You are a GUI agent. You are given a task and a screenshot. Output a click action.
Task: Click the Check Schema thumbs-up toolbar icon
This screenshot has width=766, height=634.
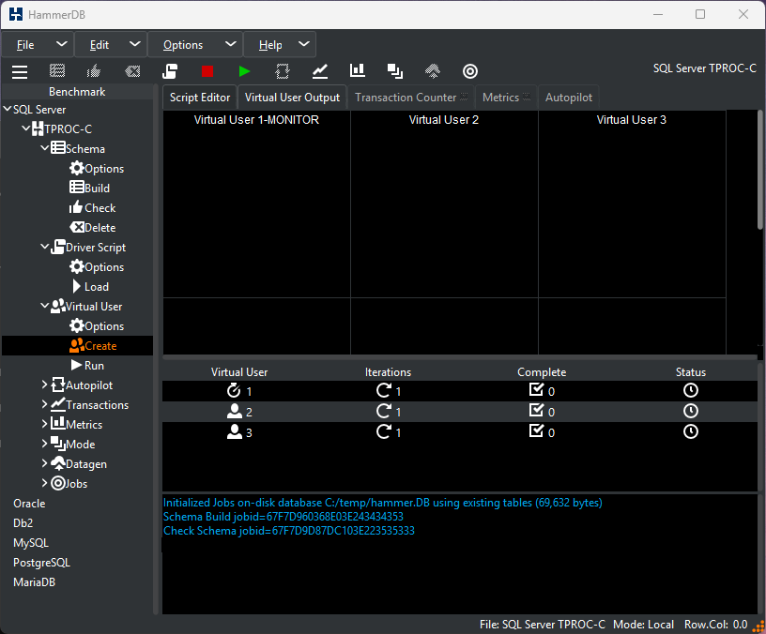94,71
